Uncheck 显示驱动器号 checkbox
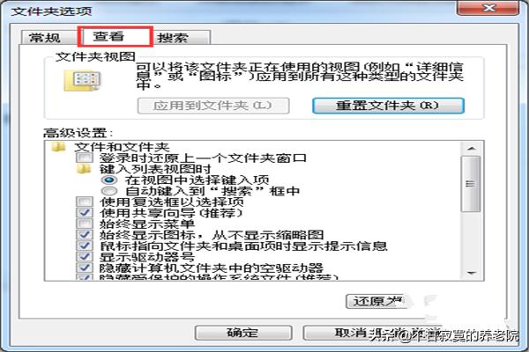 (84, 257)
